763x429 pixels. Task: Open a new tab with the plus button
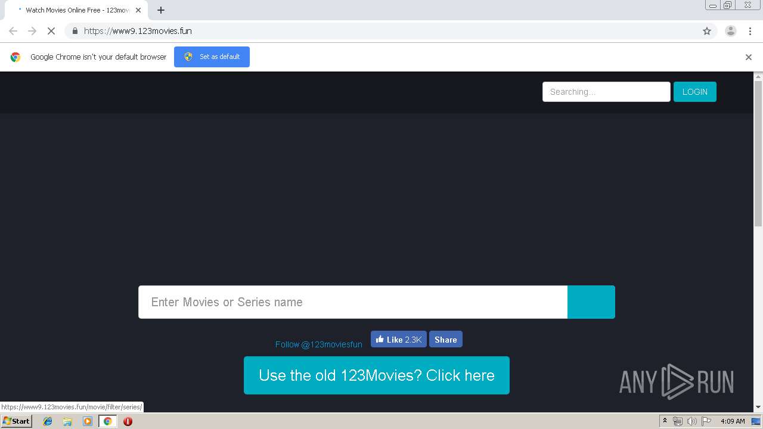[x=161, y=10]
